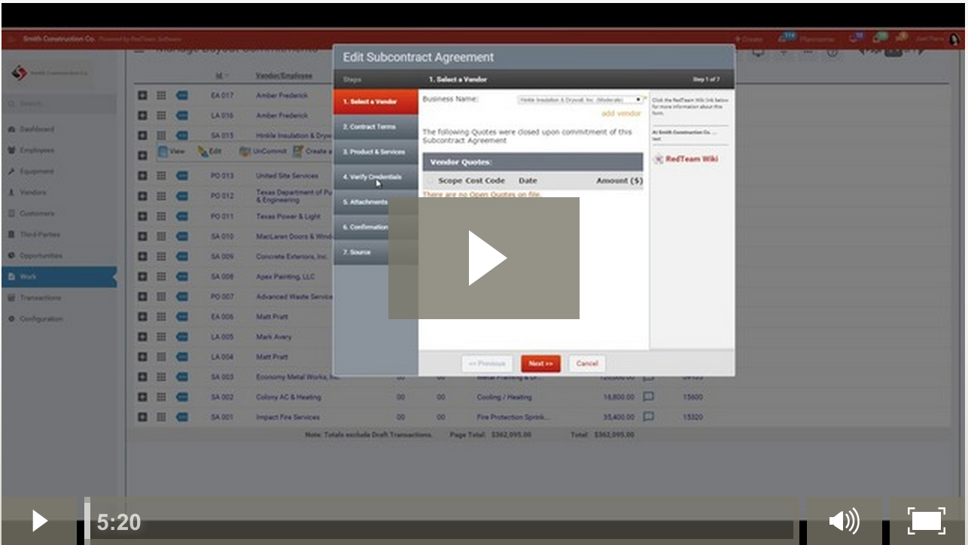This screenshot has width=968, height=545.
Task: Sort by the Id column header
Action: click(x=219, y=75)
